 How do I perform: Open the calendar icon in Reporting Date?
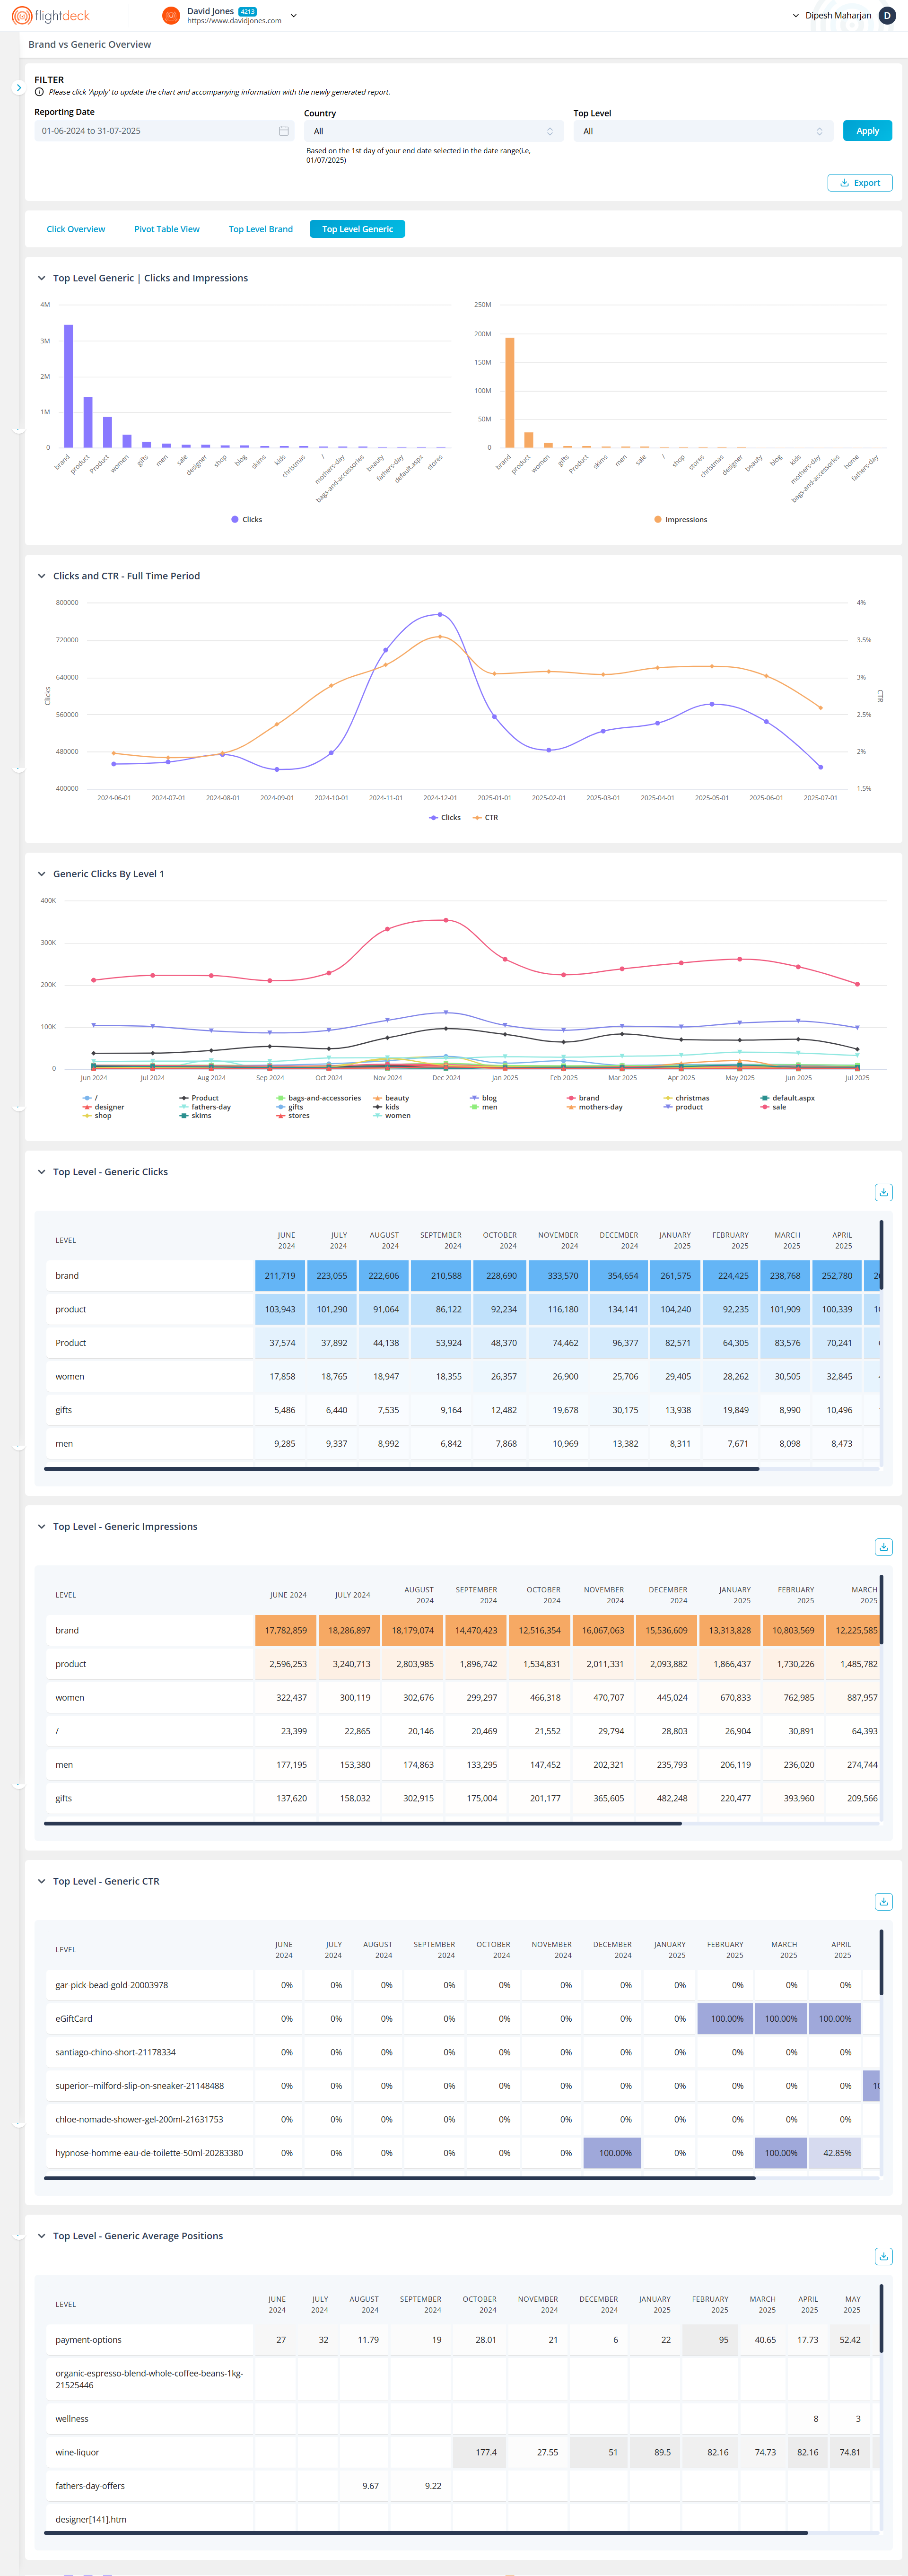[284, 131]
